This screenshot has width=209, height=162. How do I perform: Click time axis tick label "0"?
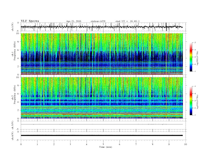pos(21,144)
